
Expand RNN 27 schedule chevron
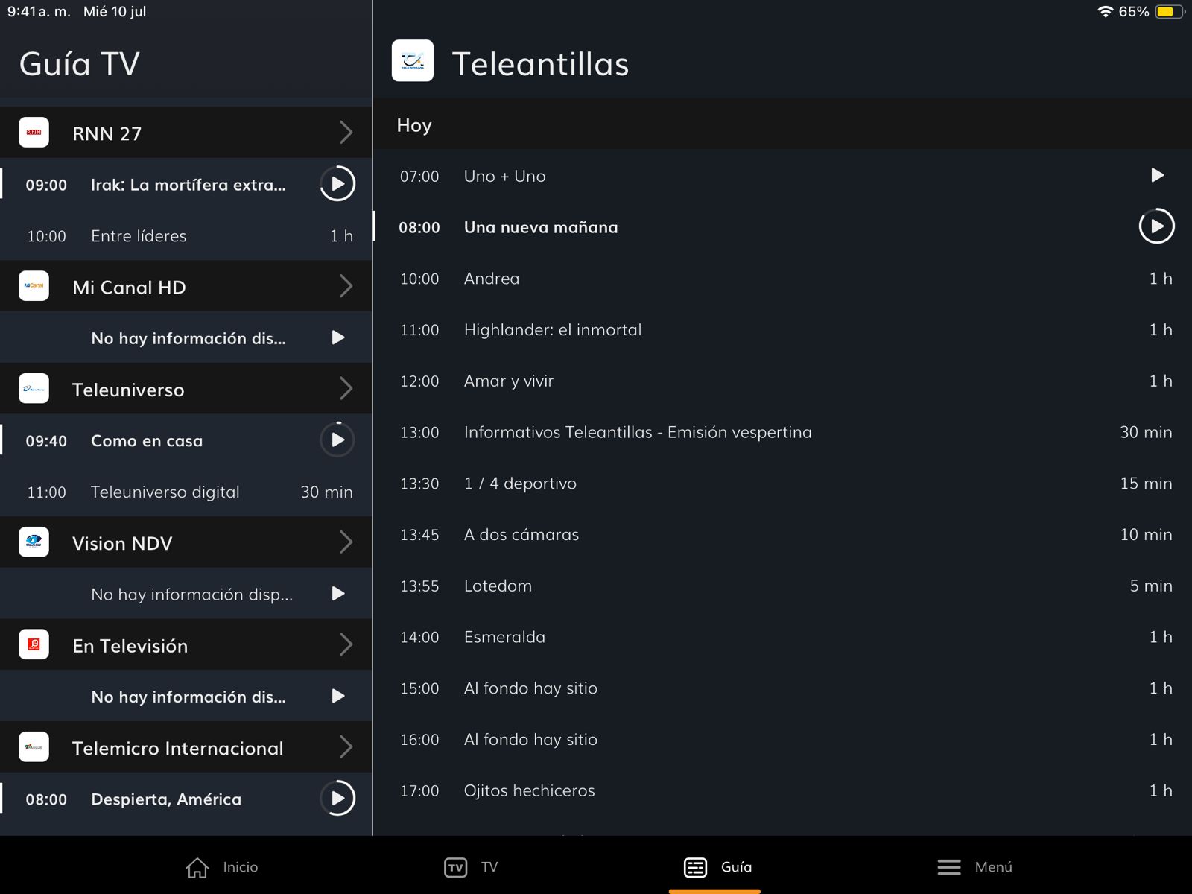(346, 133)
